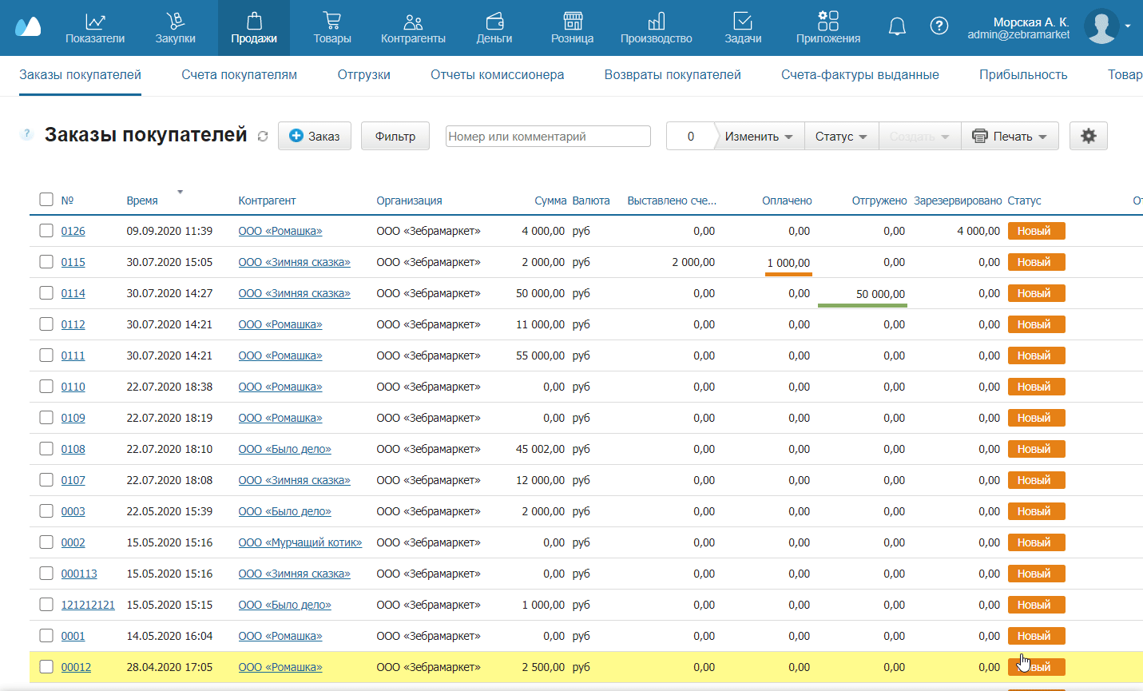
Task: Toggle the select-all checkbox in the header
Action: tap(46, 200)
